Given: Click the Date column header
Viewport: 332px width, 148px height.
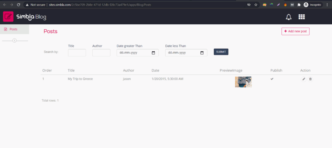Looking at the screenshot, I should pyautogui.click(x=155, y=70).
